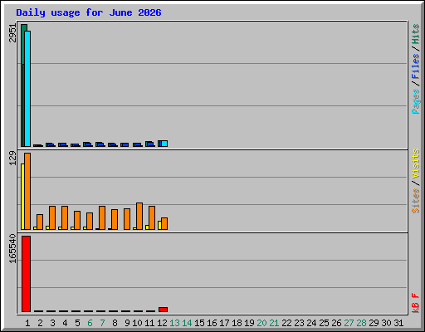Click the 2951 axis value label

click(12, 33)
